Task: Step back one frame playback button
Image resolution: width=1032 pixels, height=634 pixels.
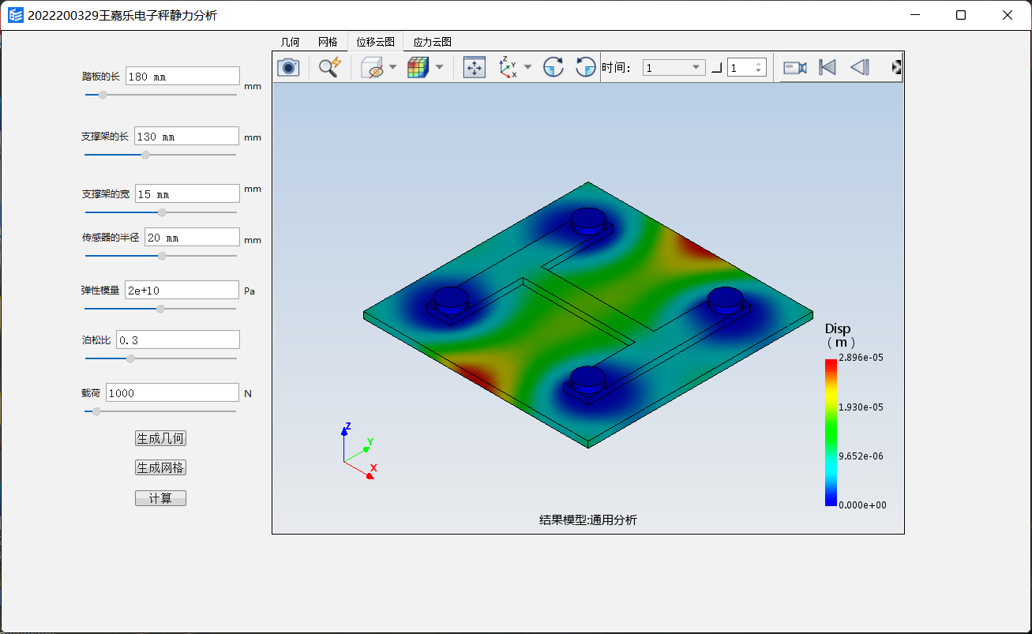Action: (860, 68)
